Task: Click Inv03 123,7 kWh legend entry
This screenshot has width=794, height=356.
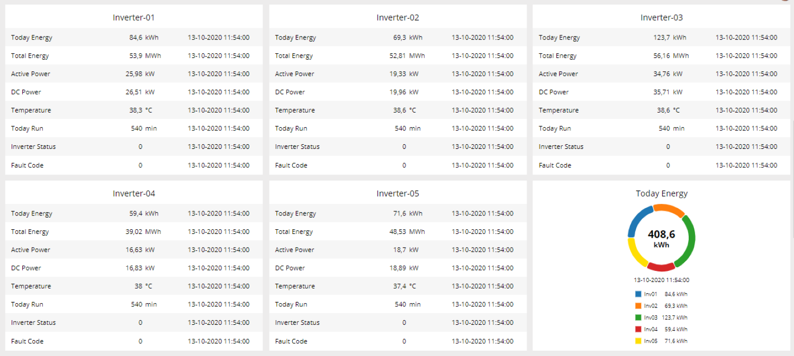Action: point(661,317)
